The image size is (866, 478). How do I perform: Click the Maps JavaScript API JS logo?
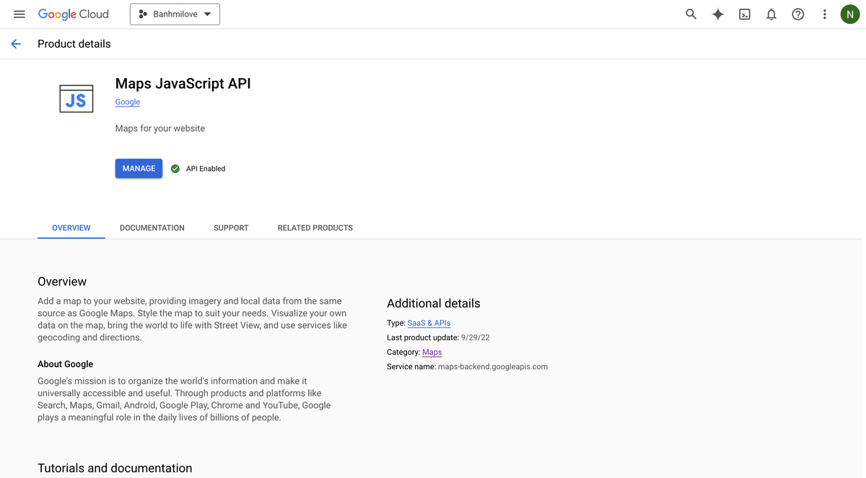76,99
